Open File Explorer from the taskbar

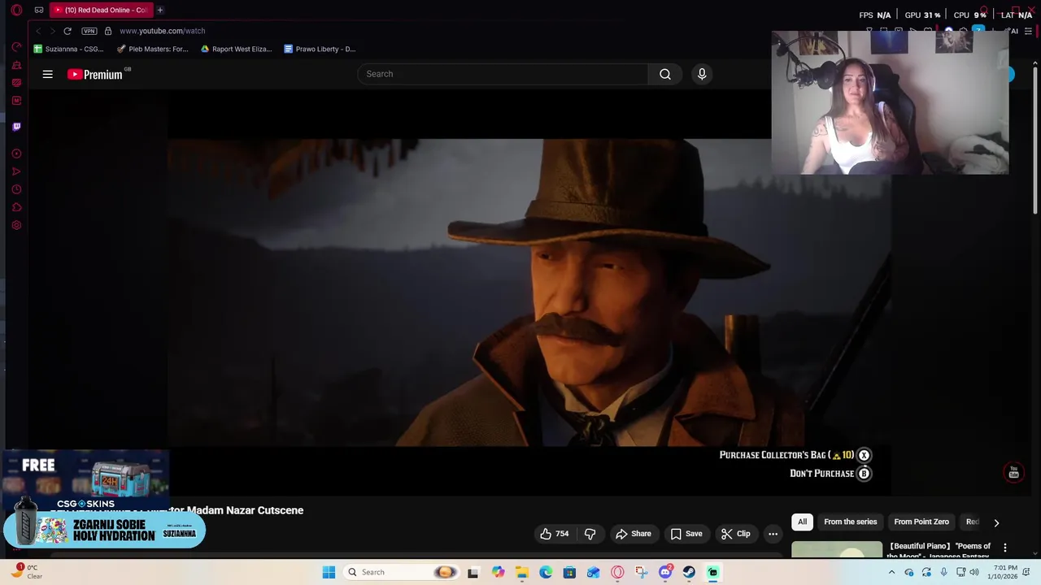pos(521,572)
